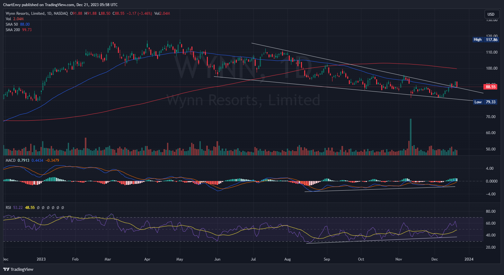Screen dimensions: 504x275
Task: Click the Wynn Resorts, Limited symbol title
Action: pos(25,13)
